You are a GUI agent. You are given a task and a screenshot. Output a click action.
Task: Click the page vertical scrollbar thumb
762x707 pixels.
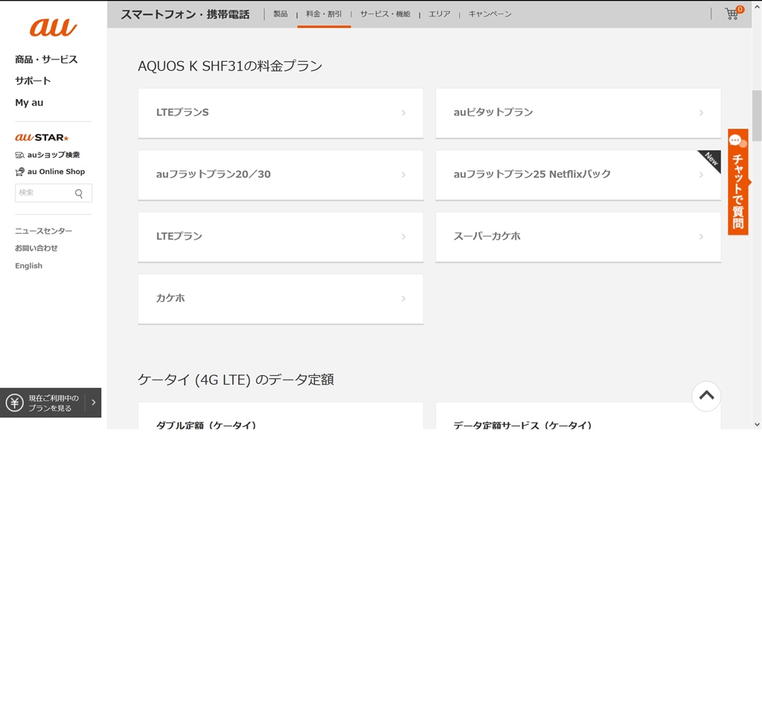(757, 115)
